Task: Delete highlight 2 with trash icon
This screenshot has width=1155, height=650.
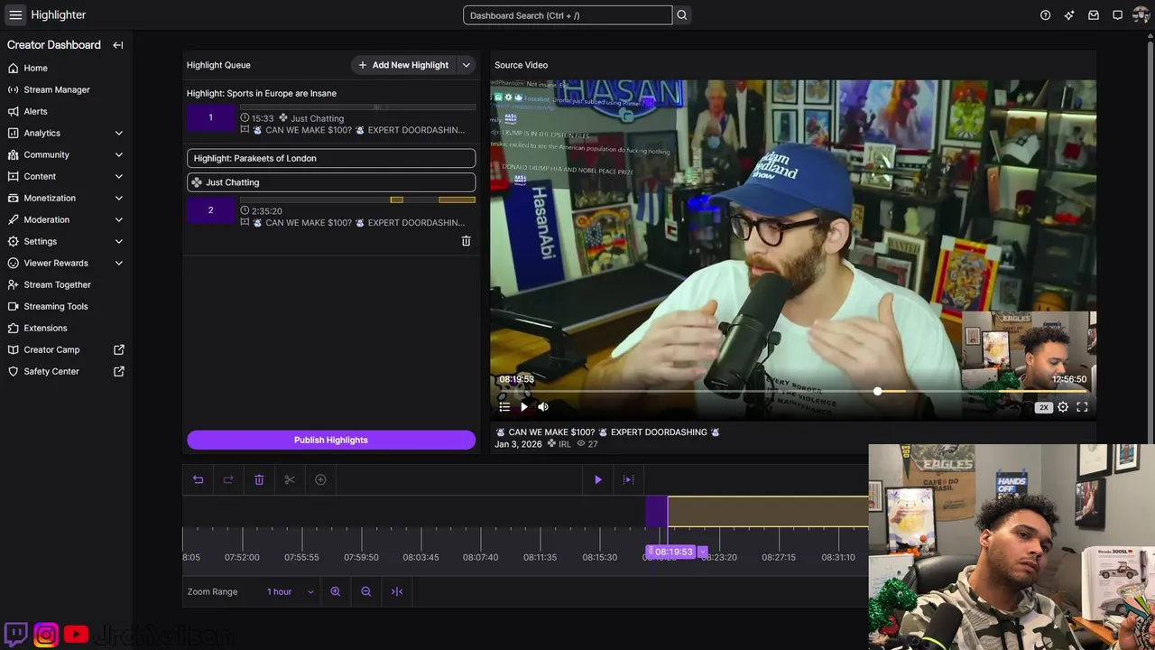Action: point(466,241)
